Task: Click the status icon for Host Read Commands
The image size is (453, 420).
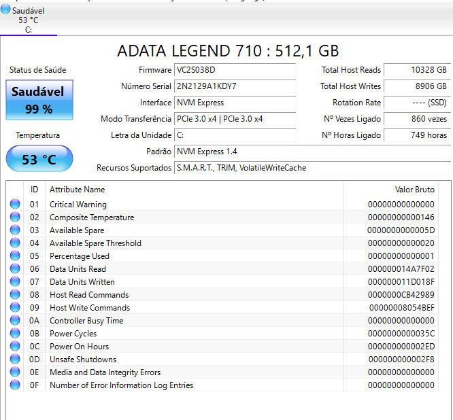Action: (x=15, y=295)
